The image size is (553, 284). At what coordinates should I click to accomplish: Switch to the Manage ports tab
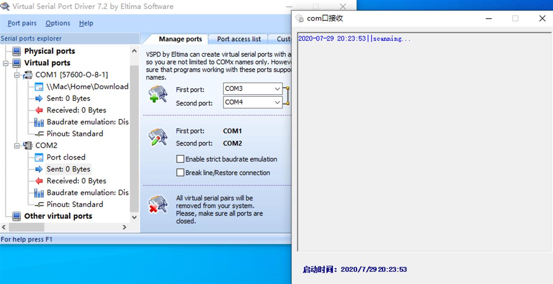(180, 39)
